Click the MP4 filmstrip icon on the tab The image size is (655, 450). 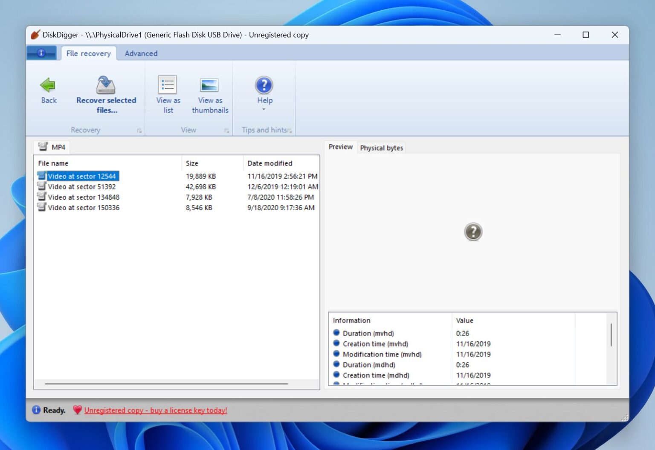coord(43,146)
